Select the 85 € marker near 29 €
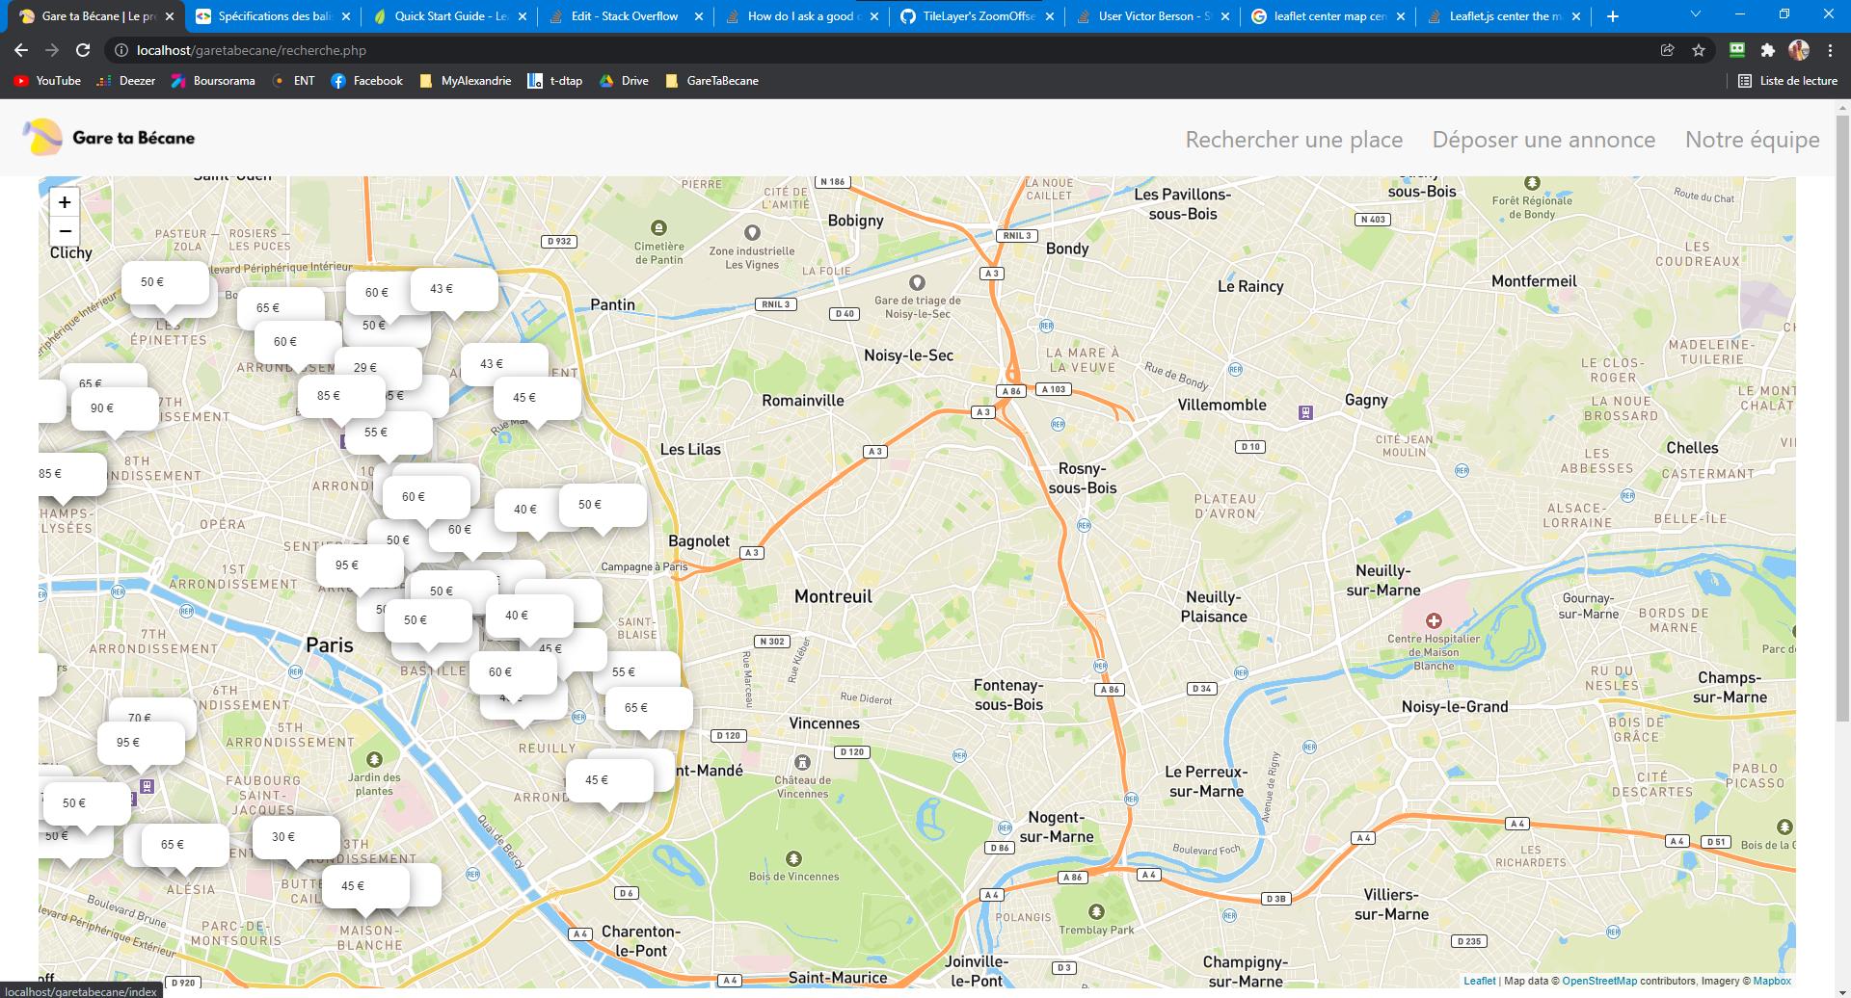Screen dimensions: 1851x998 [341, 396]
